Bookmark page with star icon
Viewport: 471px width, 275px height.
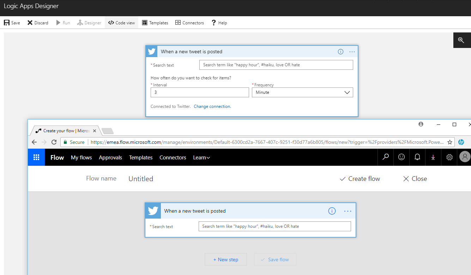pos(450,142)
